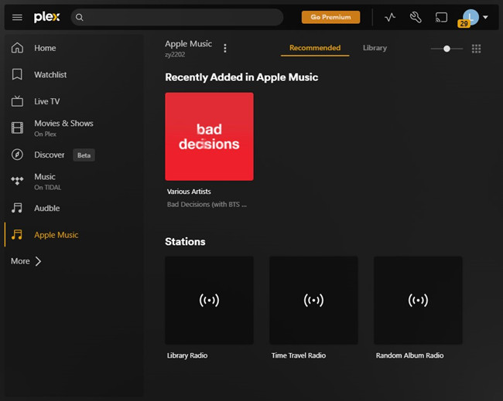This screenshot has width=503, height=401.
Task: Click the Library Radio label
Action: (x=187, y=355)
